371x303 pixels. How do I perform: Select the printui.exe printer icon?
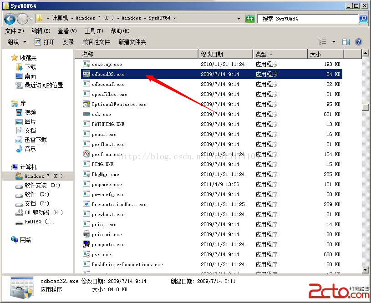tap(86, 234)
